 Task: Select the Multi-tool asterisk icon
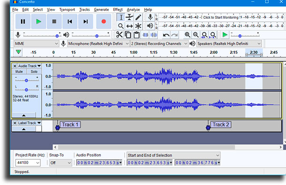[x=138, y=26]
